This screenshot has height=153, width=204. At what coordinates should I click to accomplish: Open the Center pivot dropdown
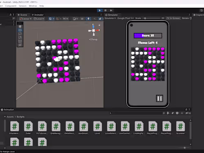coord(25,19)
